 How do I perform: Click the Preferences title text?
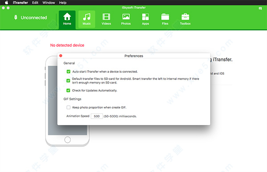(x=133, y=56)
